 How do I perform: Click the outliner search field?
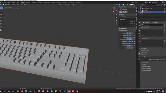pyautogui.click(x=151, y=5)
